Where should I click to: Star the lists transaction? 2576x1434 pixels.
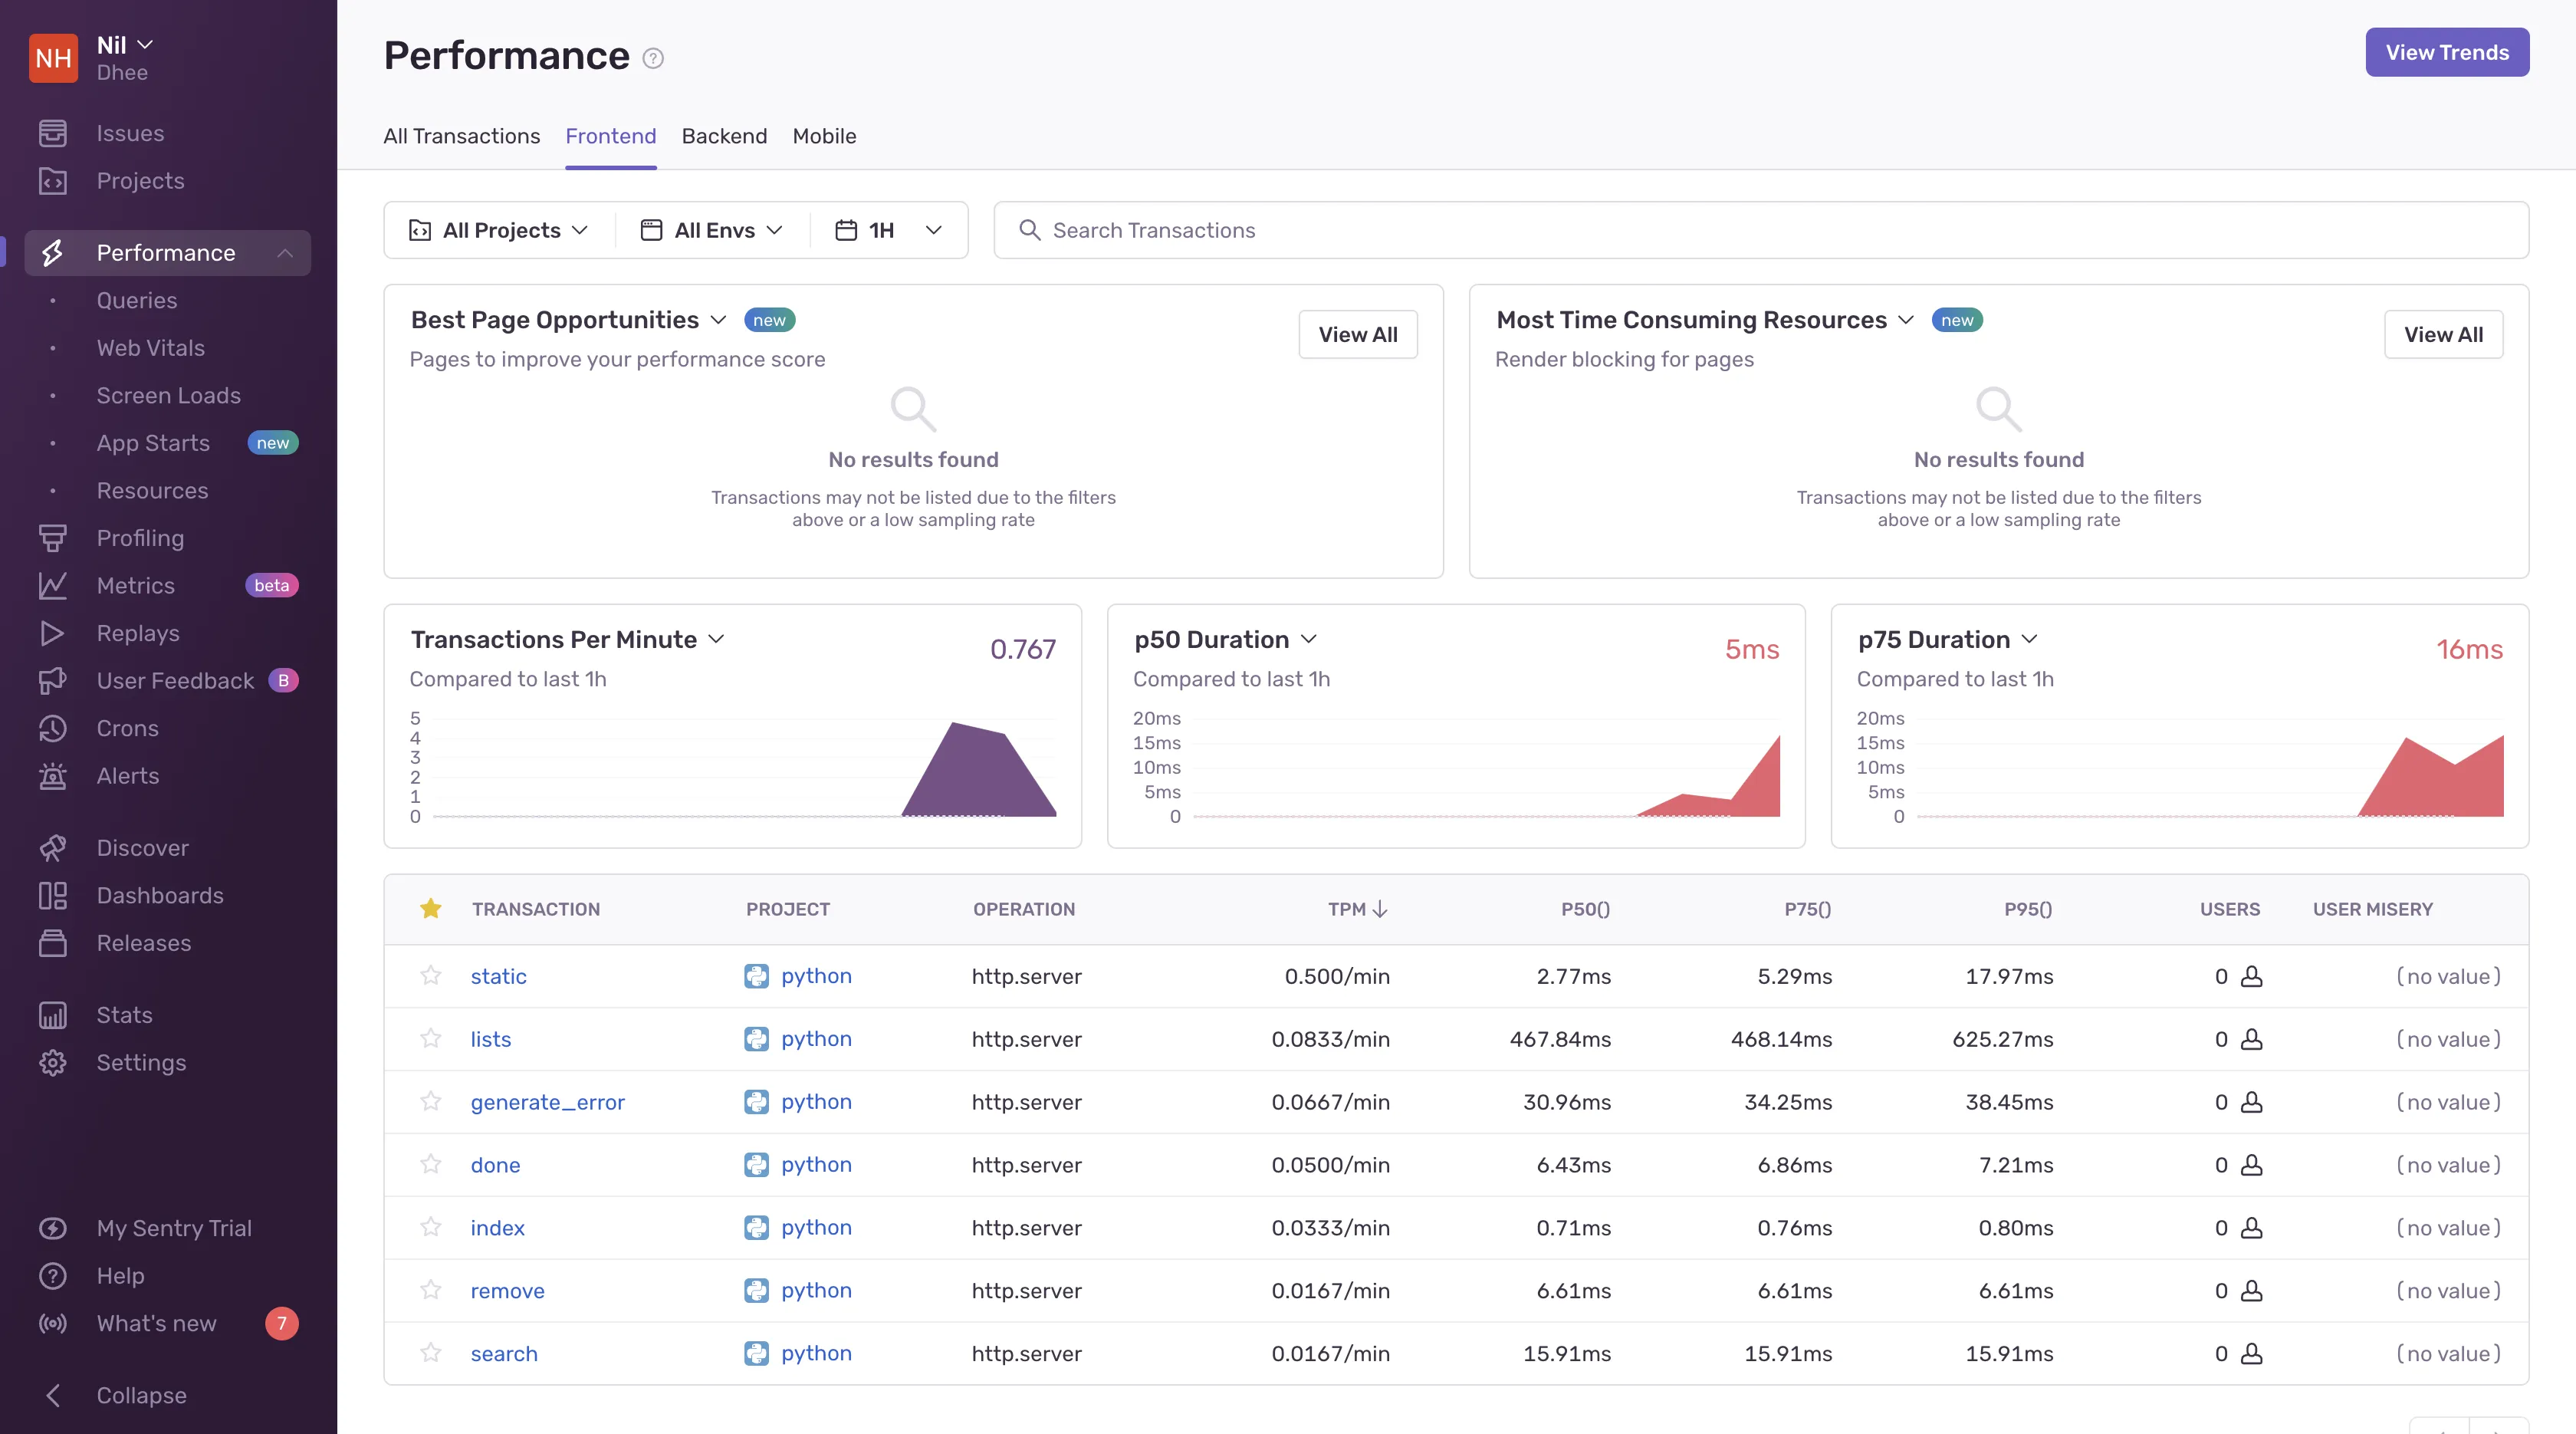pos(431,1038)
